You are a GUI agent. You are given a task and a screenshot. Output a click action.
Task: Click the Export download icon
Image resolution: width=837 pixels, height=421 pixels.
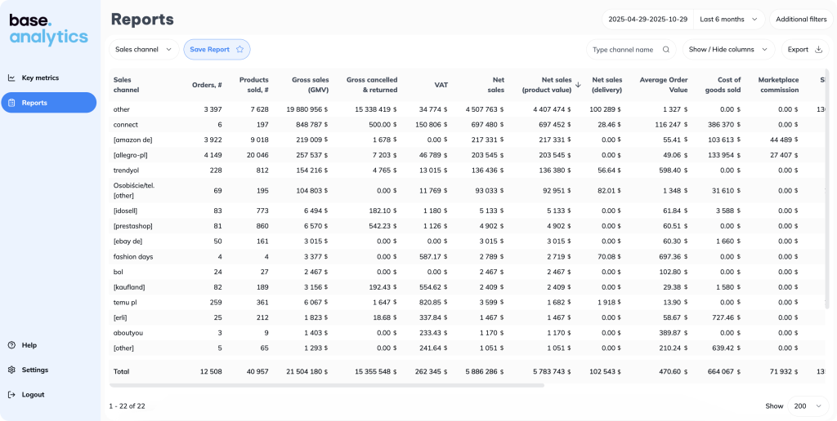818,50
